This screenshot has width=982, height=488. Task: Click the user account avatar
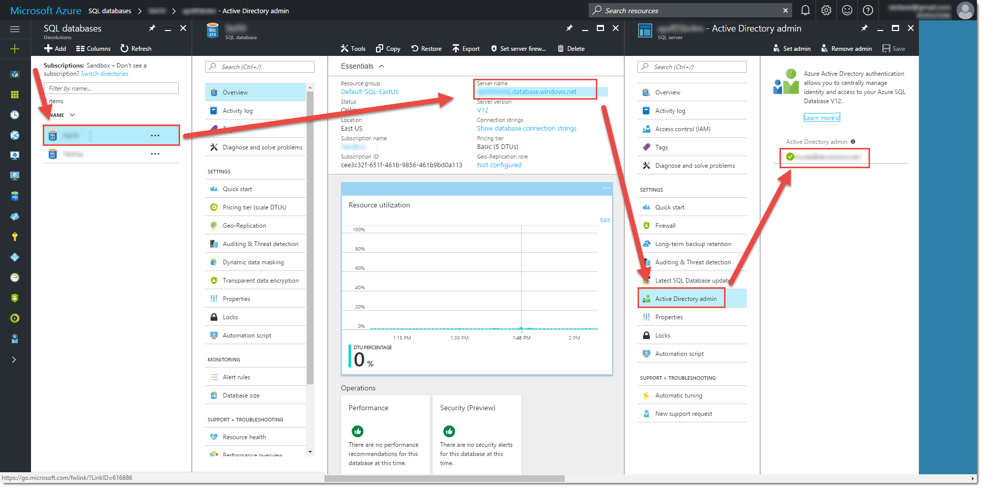(965, 10)
